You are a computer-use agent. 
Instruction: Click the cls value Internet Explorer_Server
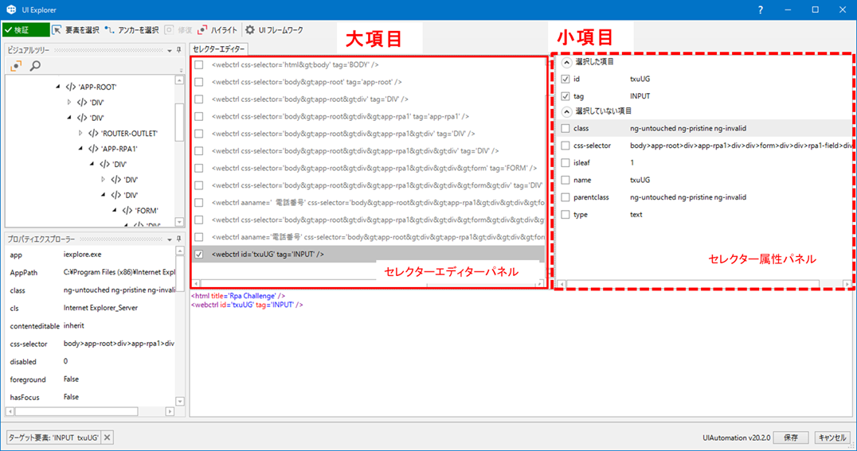coord(100,308)
